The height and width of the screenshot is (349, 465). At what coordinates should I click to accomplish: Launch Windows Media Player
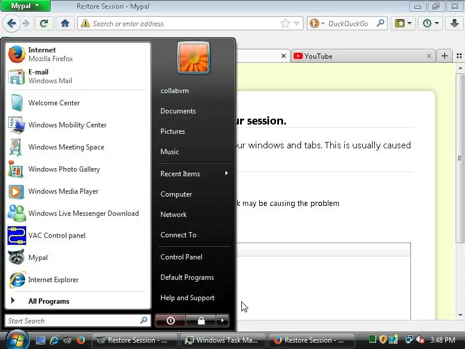point(78,191)
